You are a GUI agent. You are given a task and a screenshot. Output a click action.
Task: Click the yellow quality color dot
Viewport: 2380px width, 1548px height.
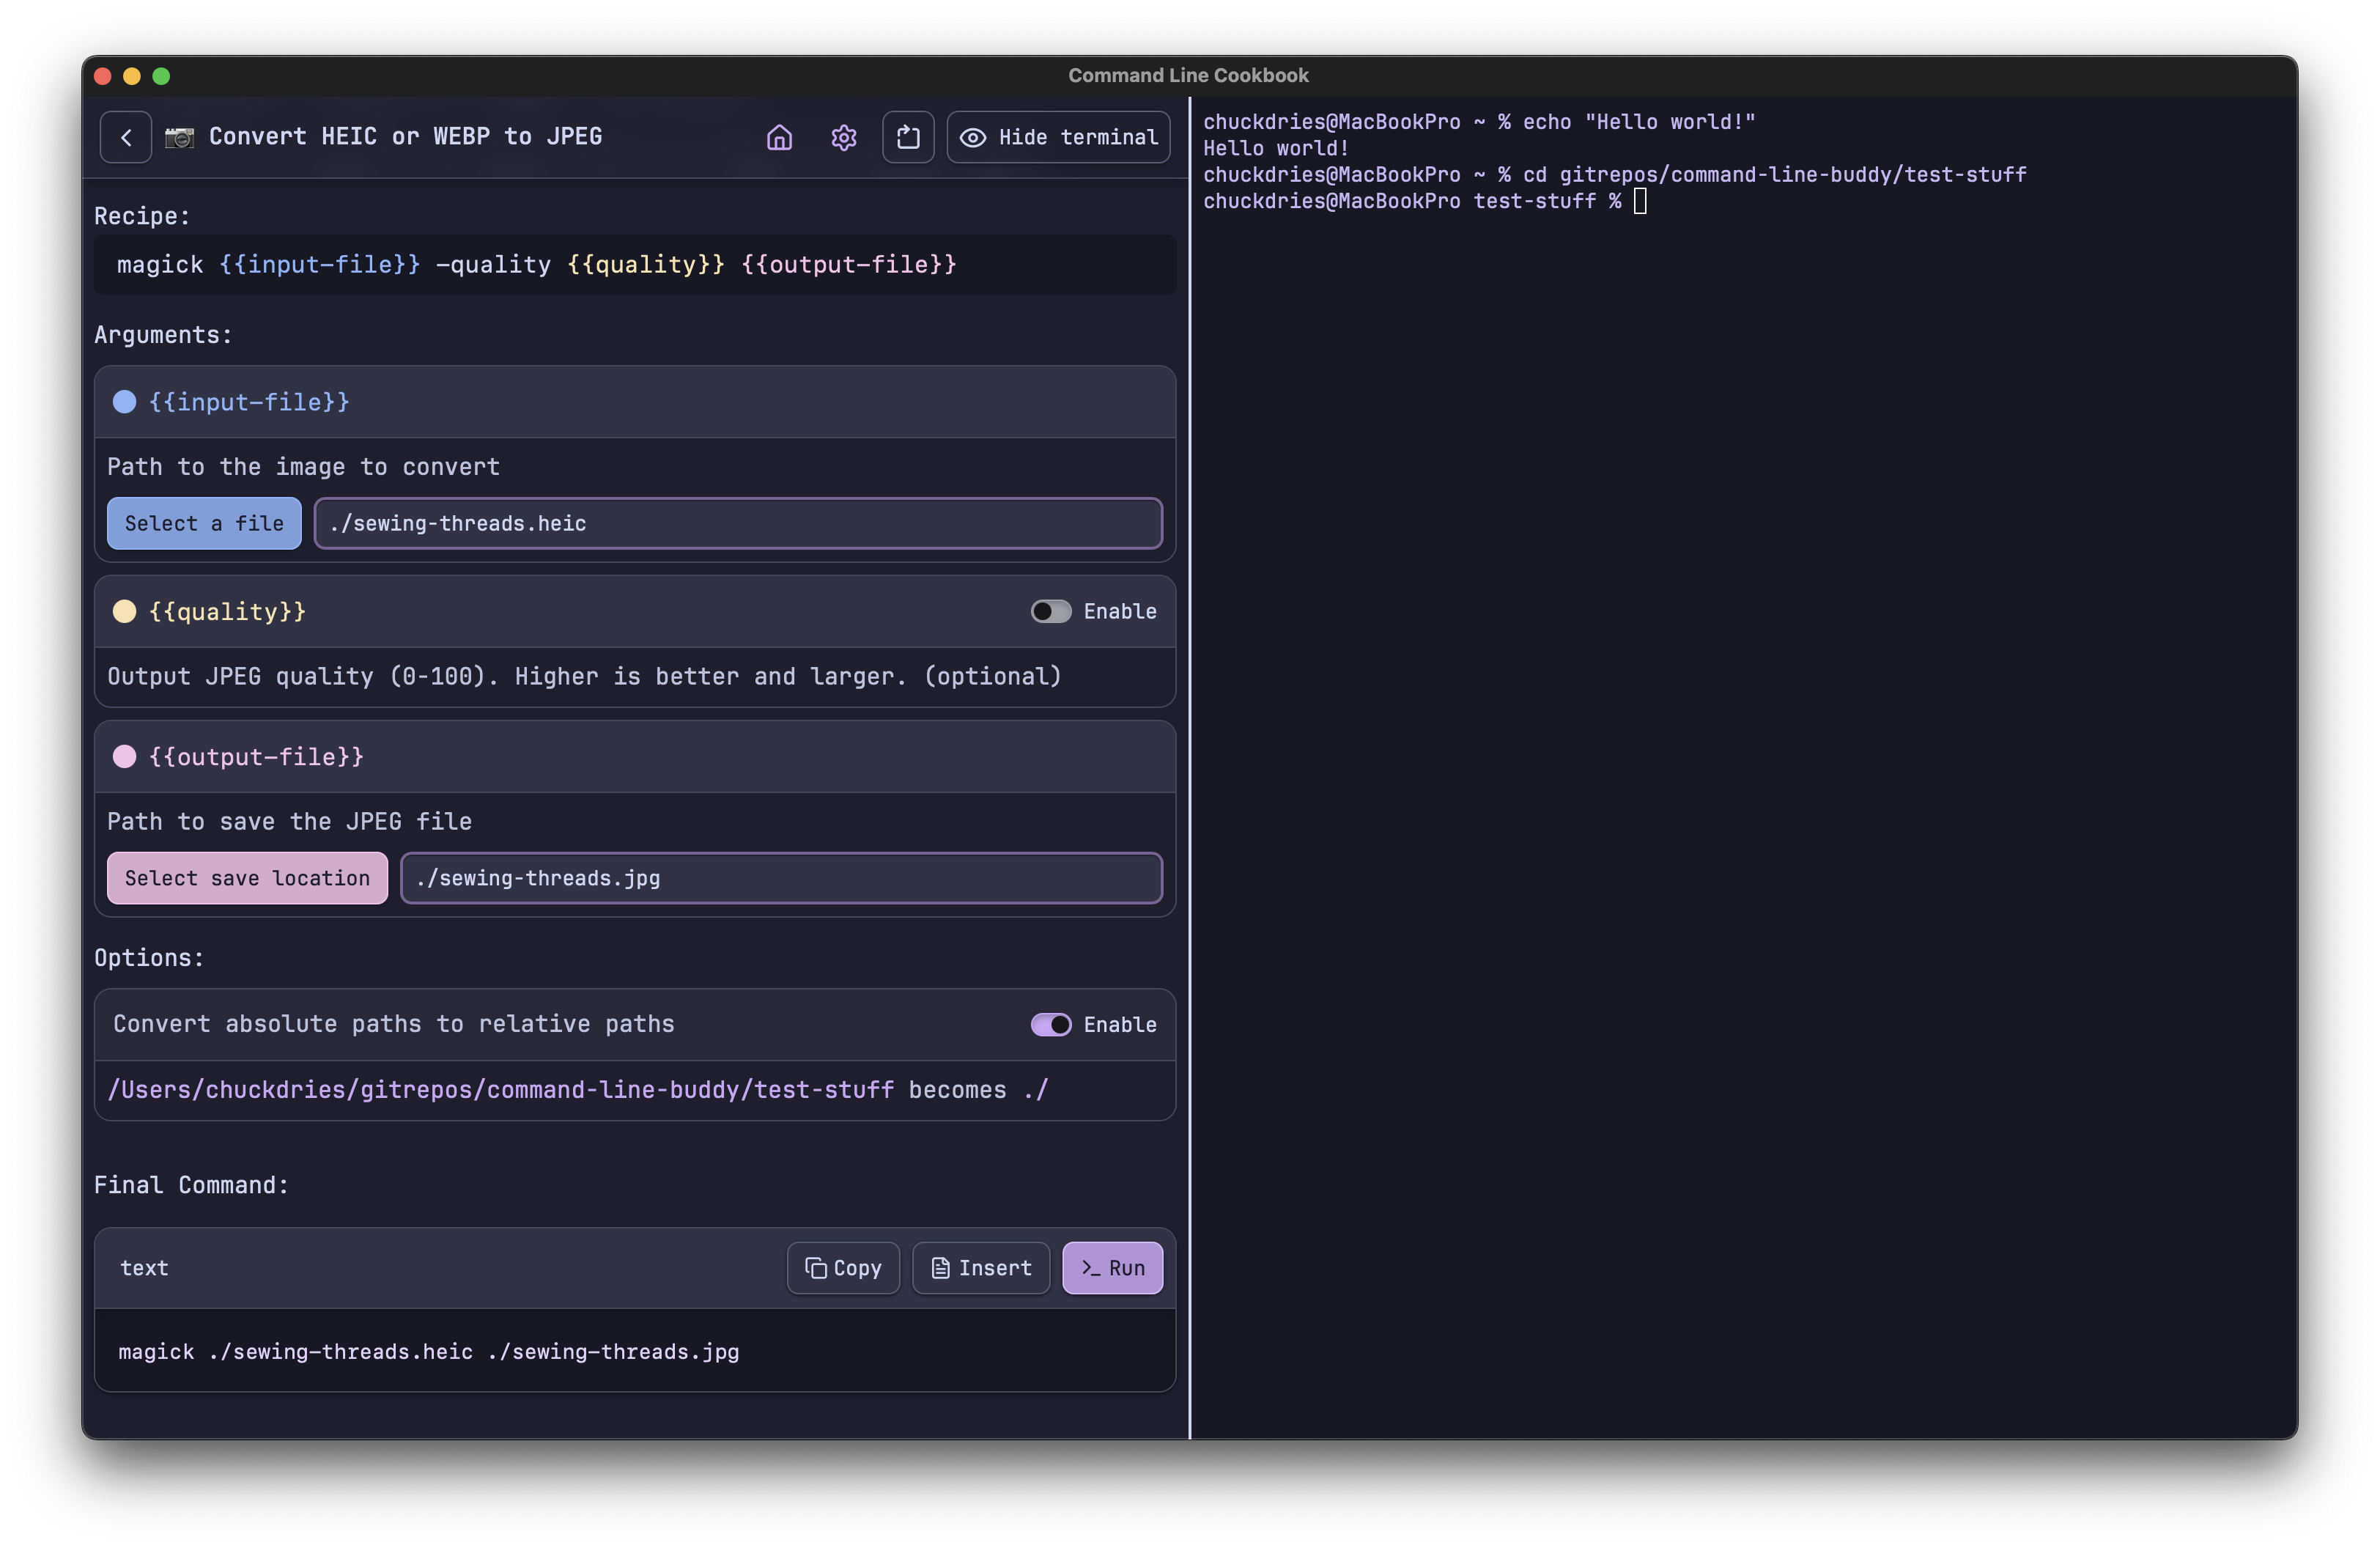pos(124,611)
